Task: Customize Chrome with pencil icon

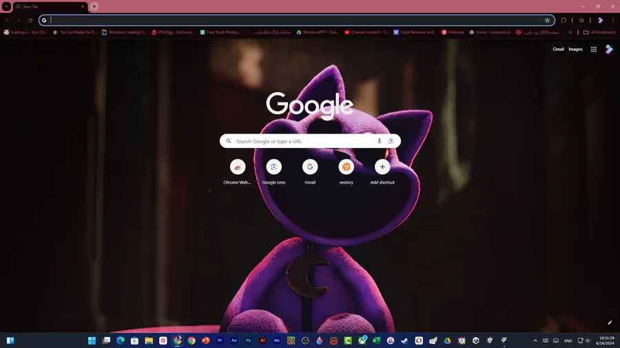Action: point(610,323)
